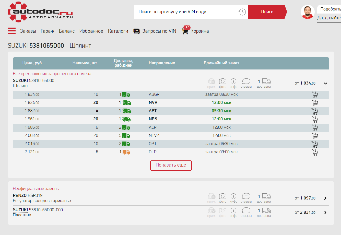Viewport: 341px width, 235px height.
Task: Click green '09:30 мск' order time
Action: point(221,111)
